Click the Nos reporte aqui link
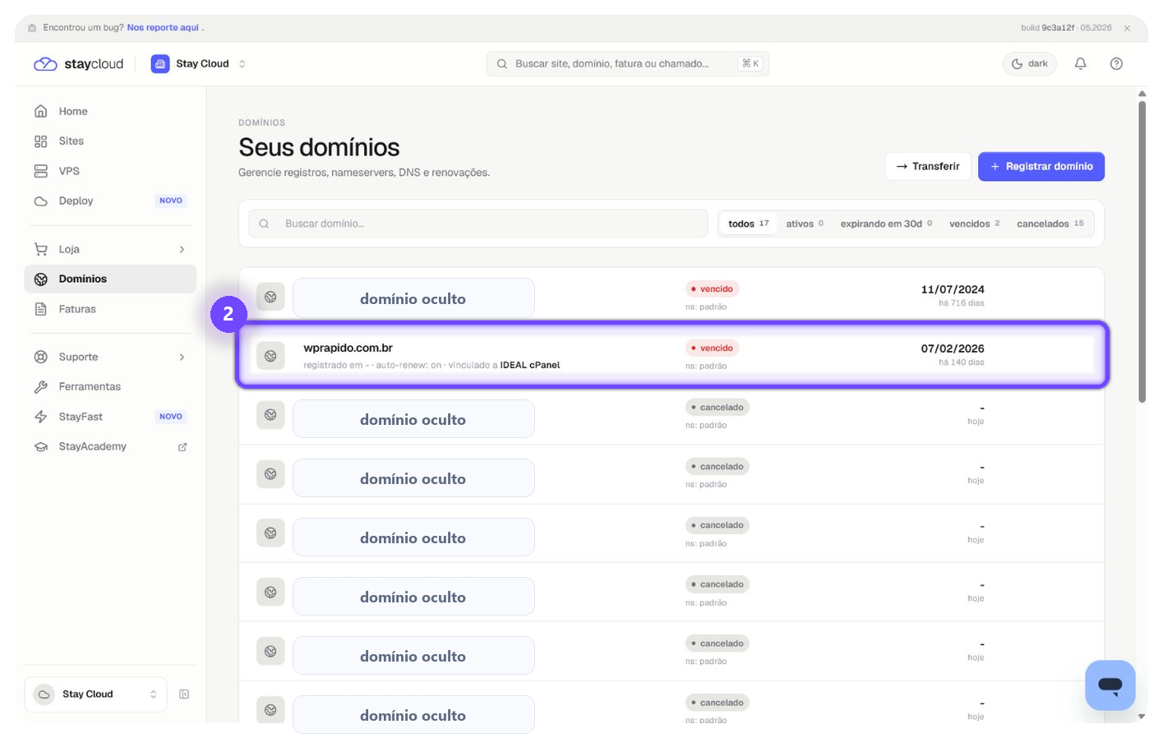The height and width of the screenshot is (738, 1163). pos(163,28)
